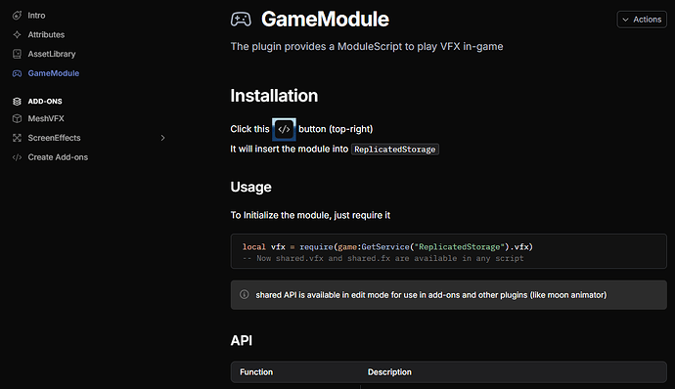This screenshot has width=675, height=389.
Task: Click the ReplicatedStorage inline code
Action: click(395, 150)
